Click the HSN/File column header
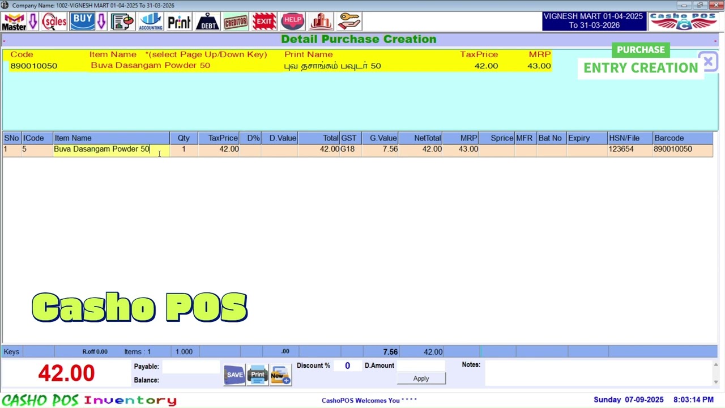The width and height of the screenshot is (725, 408). tap(630, 138)
